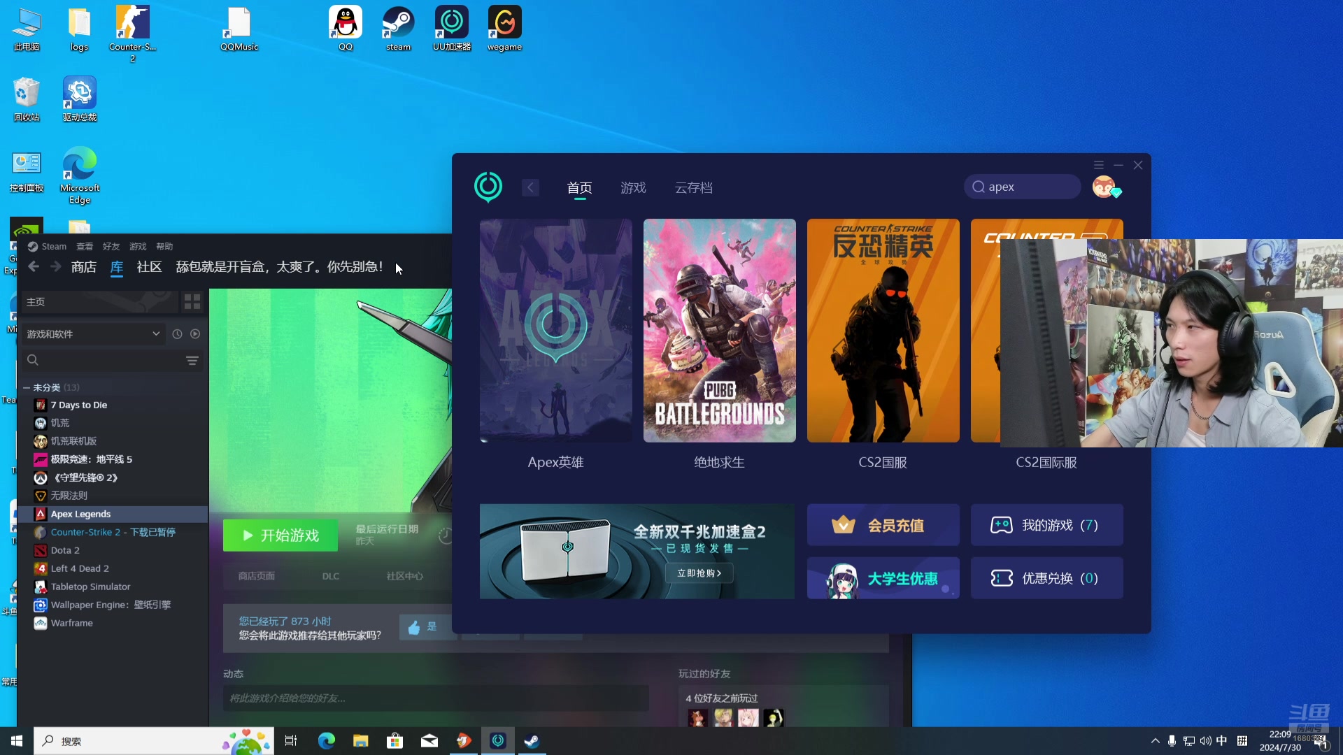Open the wegame desktop shortcut
1343x755 pixels.
[x=504, y=29]
